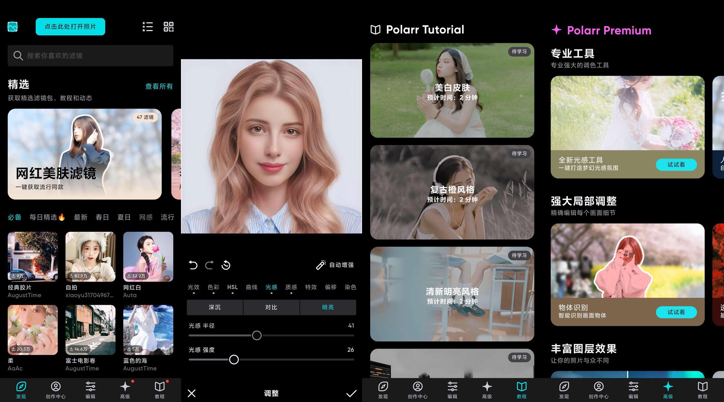724x402 pixels.
Task: Switch to HSL adjustment tab
Action: click(232, 287)
